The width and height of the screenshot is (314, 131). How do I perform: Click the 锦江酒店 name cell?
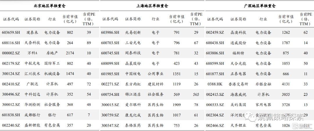click(x=133, y=94)
